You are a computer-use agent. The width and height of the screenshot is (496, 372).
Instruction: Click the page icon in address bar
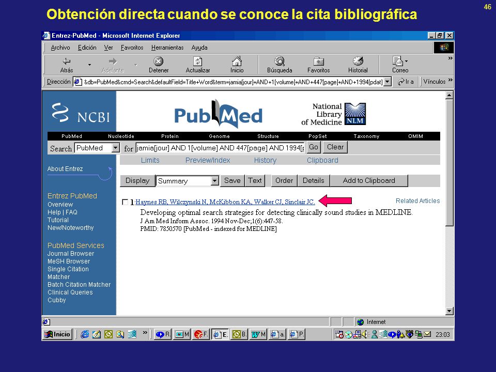click(78, 82)
